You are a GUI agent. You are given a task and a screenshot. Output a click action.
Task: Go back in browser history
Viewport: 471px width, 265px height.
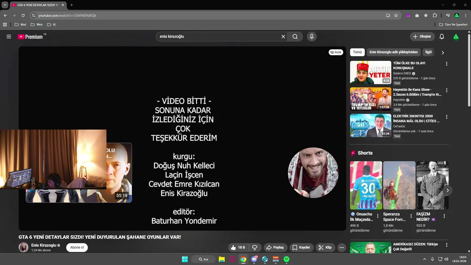(5, 15)
